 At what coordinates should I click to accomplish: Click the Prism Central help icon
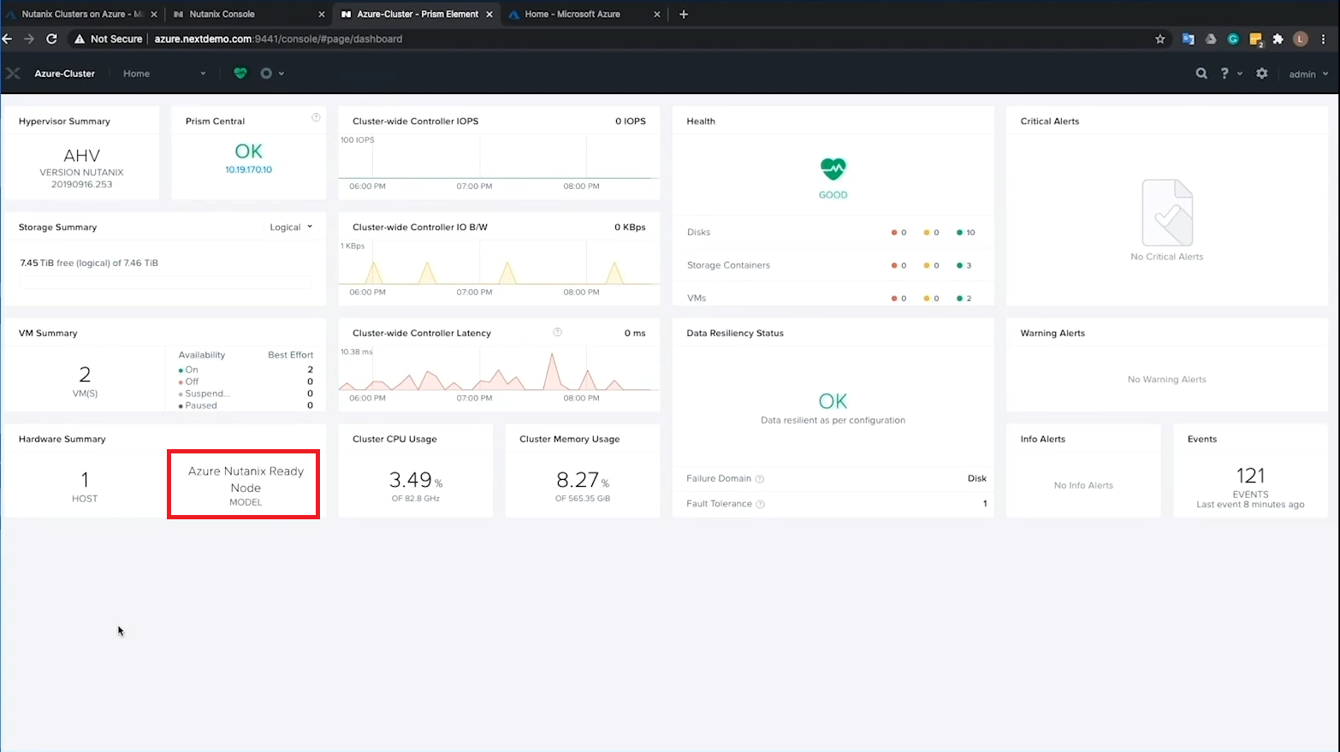tap(316, 117)
